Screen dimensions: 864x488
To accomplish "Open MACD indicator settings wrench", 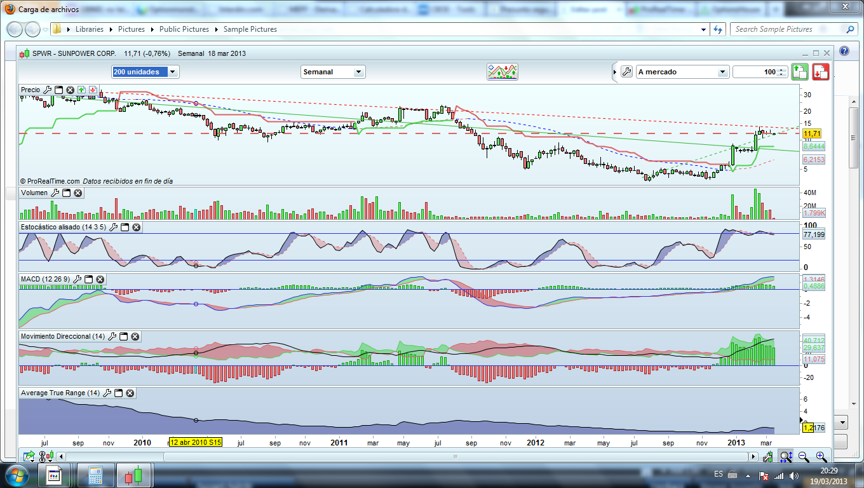I will coord(77,279).
